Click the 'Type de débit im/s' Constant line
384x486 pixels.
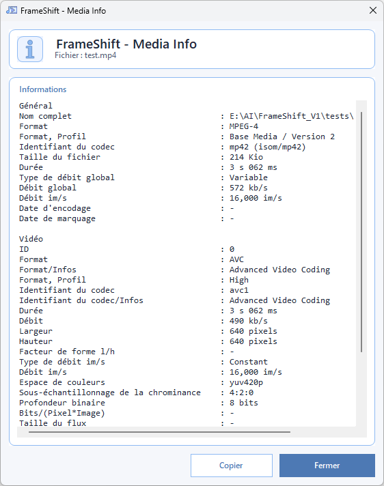(143, 362)
